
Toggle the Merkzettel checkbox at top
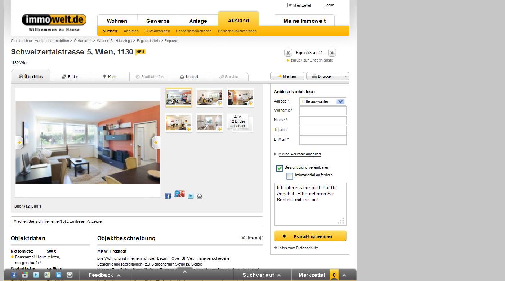289,5
